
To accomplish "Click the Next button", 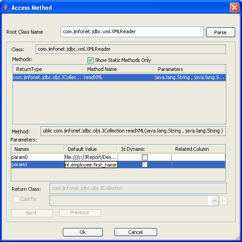I will click(31, 213).
